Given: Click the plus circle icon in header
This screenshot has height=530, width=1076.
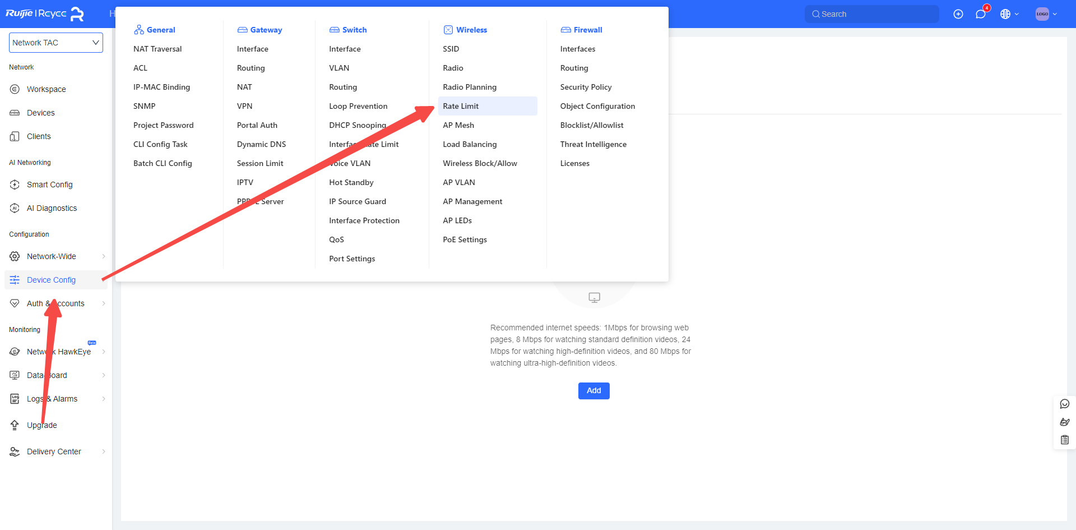Looking at the screenshot, I should point(958,14).
